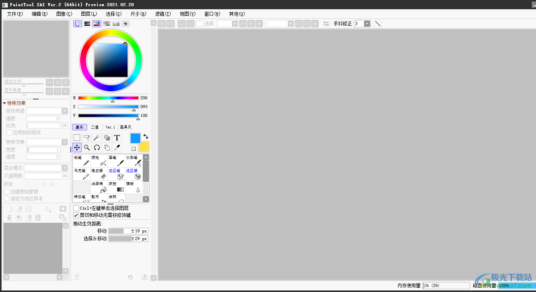Choose the 铅笔 pencil brush

(82, 161)
